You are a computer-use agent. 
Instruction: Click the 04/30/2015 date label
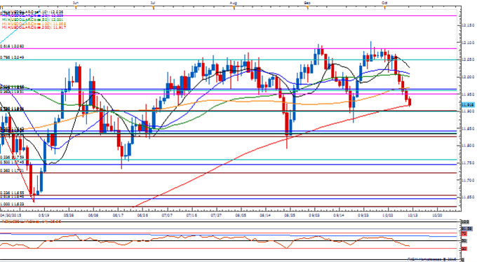tap(10, 215)
